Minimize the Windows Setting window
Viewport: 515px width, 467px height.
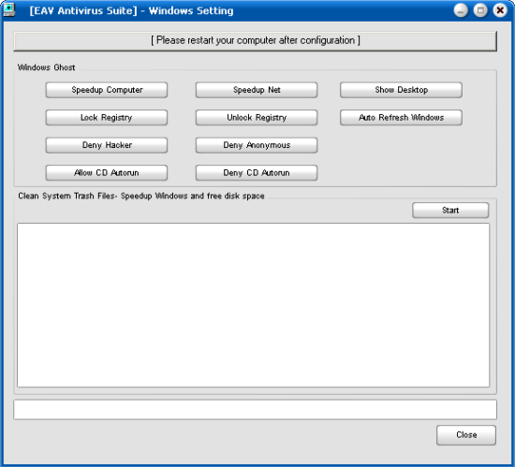(461, 10)
